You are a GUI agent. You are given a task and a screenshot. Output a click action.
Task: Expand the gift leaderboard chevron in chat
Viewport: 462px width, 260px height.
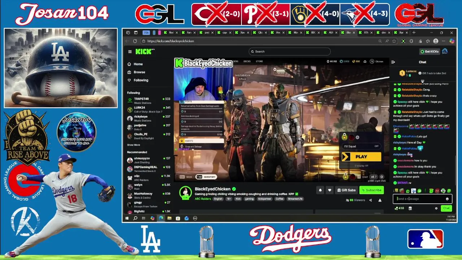(423, 81)
